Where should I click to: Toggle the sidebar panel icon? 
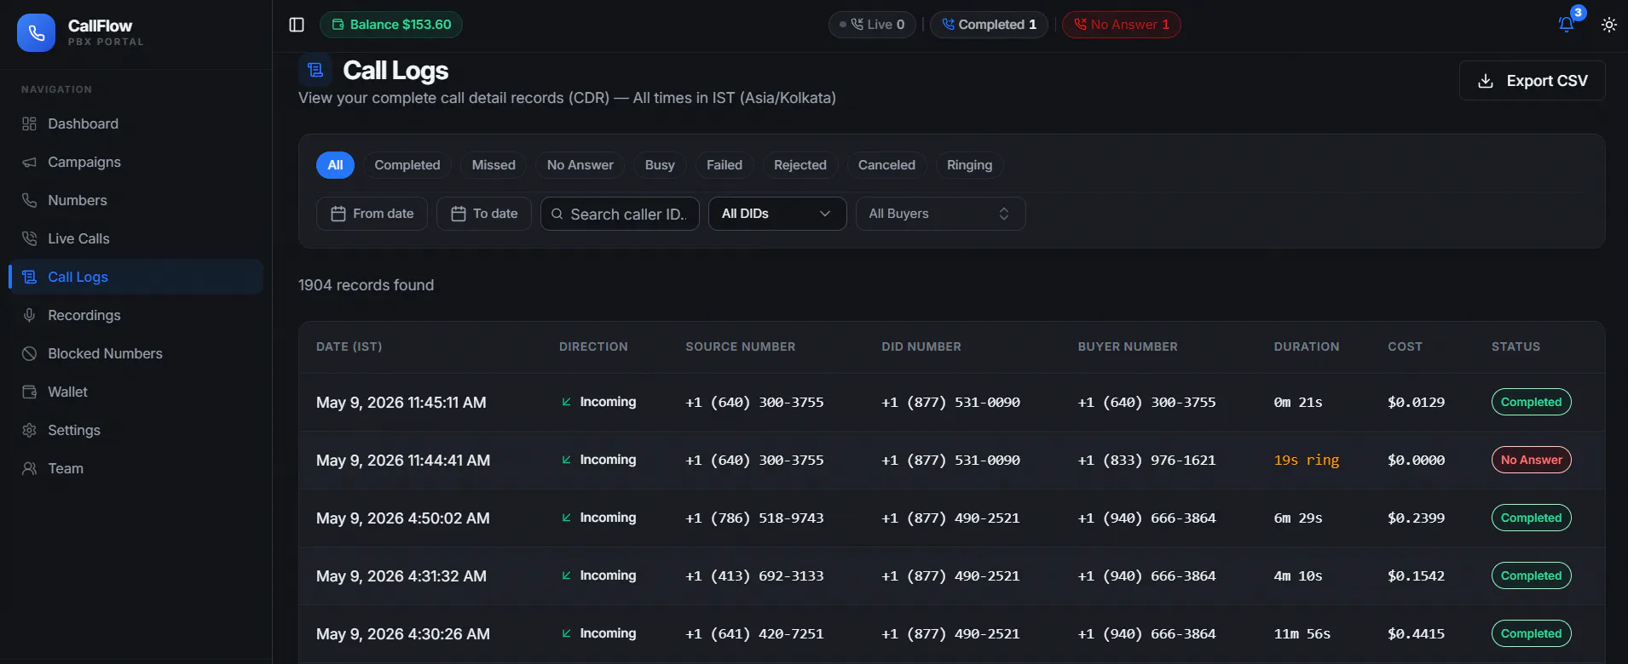tap(297, 25)
